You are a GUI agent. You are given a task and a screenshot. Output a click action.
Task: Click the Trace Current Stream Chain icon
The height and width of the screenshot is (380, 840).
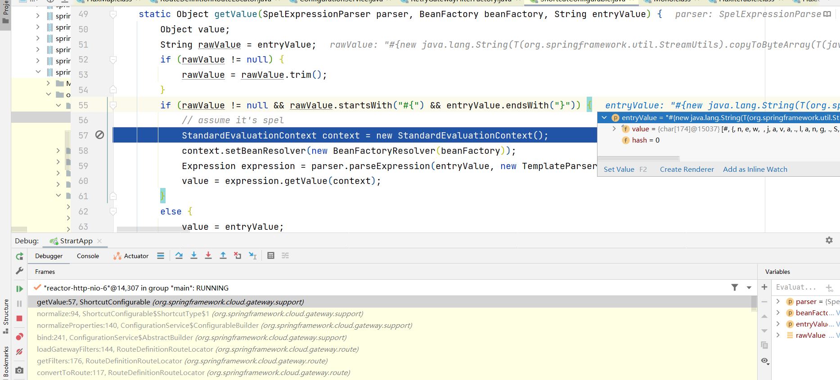click(285, 255)
